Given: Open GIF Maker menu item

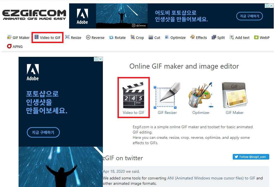Looking at the screenshot, I should tap(19, 38).
